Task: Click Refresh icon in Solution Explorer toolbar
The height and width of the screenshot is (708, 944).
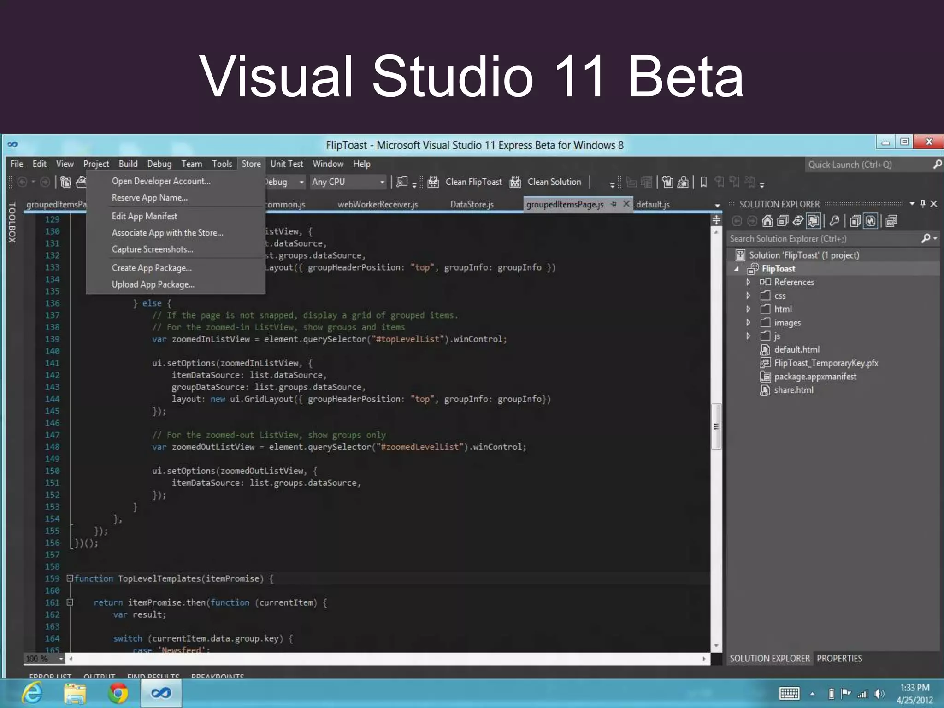Action: click(x=870, y=221)
